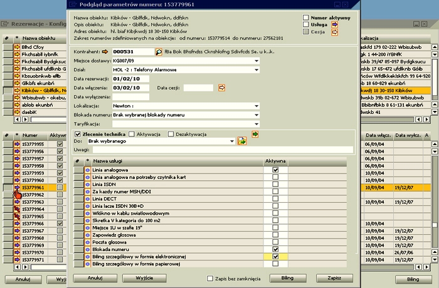Click arrow icon for number 153779958
The height and width of the screenshot is (288, 439).
click(x=17, y=166)
